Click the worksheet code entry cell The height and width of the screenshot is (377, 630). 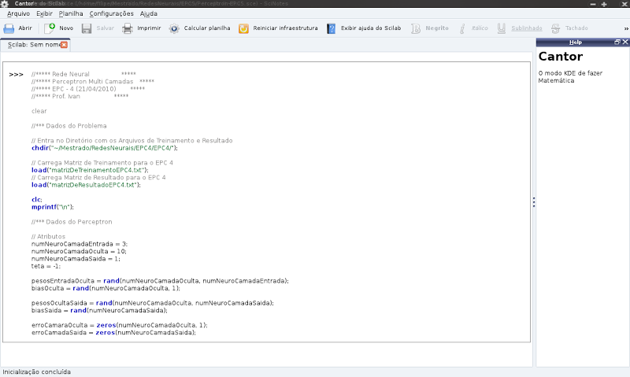click(266, 202)
